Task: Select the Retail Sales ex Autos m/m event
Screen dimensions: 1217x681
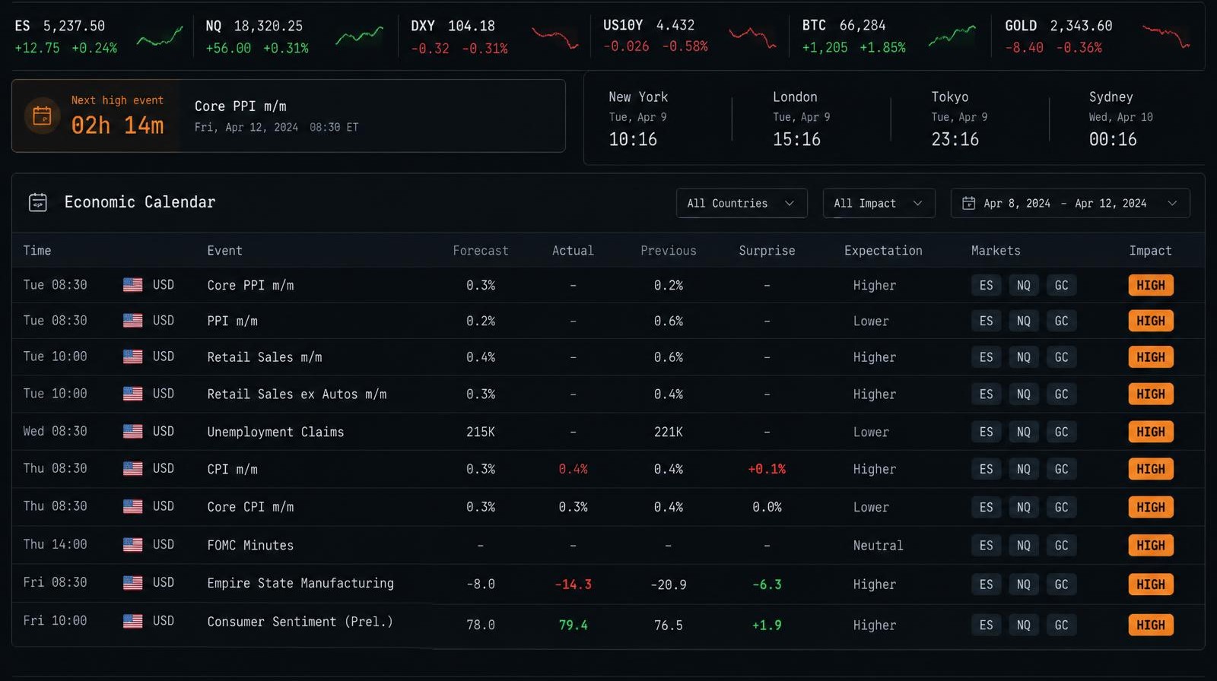Action: coord(297,394)
